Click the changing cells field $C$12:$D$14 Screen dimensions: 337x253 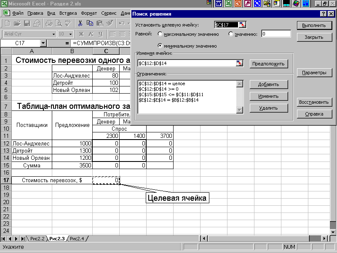click(x=187, y=63)
